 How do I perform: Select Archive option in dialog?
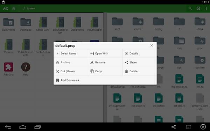coord(71,63)
